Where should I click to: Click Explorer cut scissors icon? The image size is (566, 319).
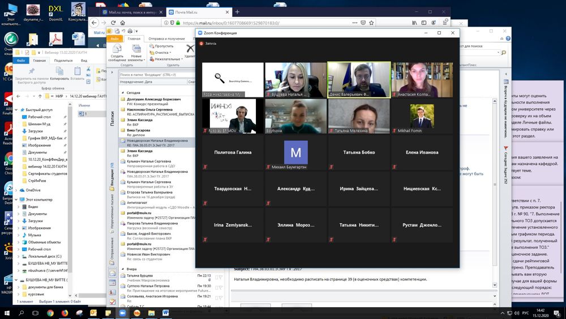pos(88,69)
